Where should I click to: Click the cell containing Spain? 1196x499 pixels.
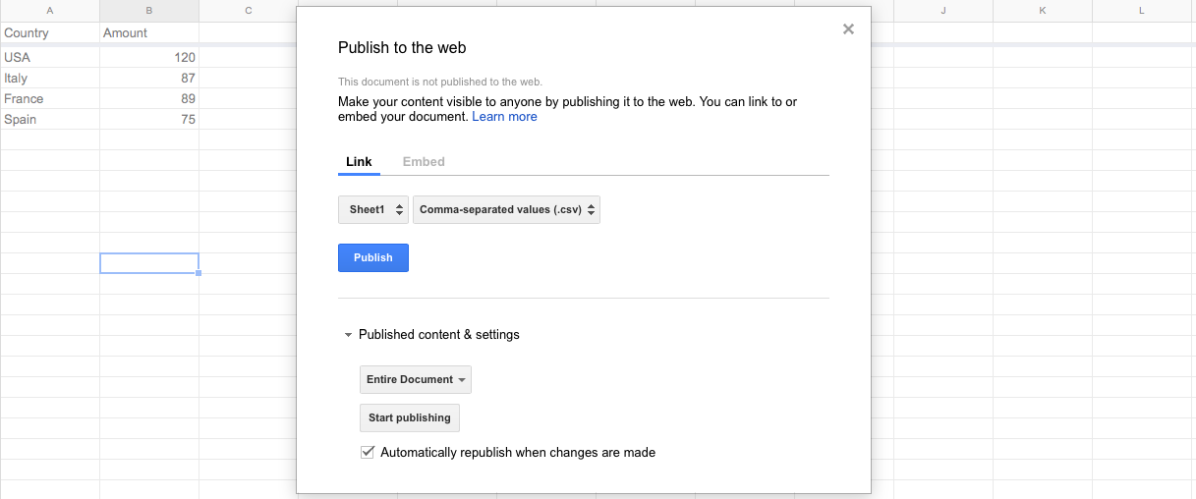[50, 120]
